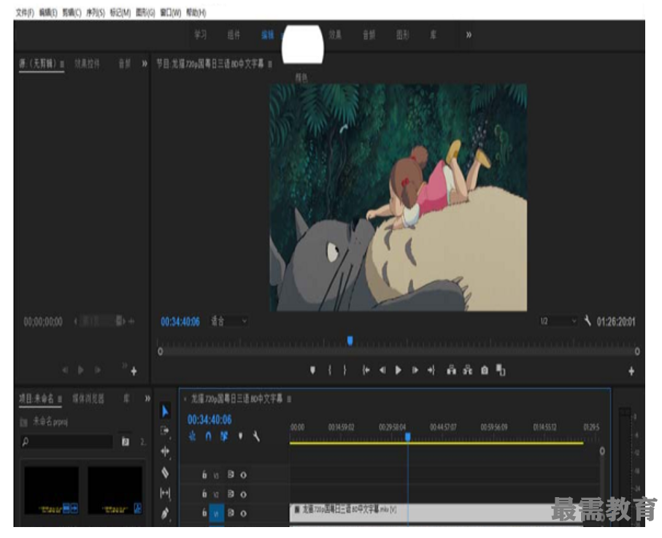
Task: Toggle sync lock on track V3
Action: click(x=231, y=474)
